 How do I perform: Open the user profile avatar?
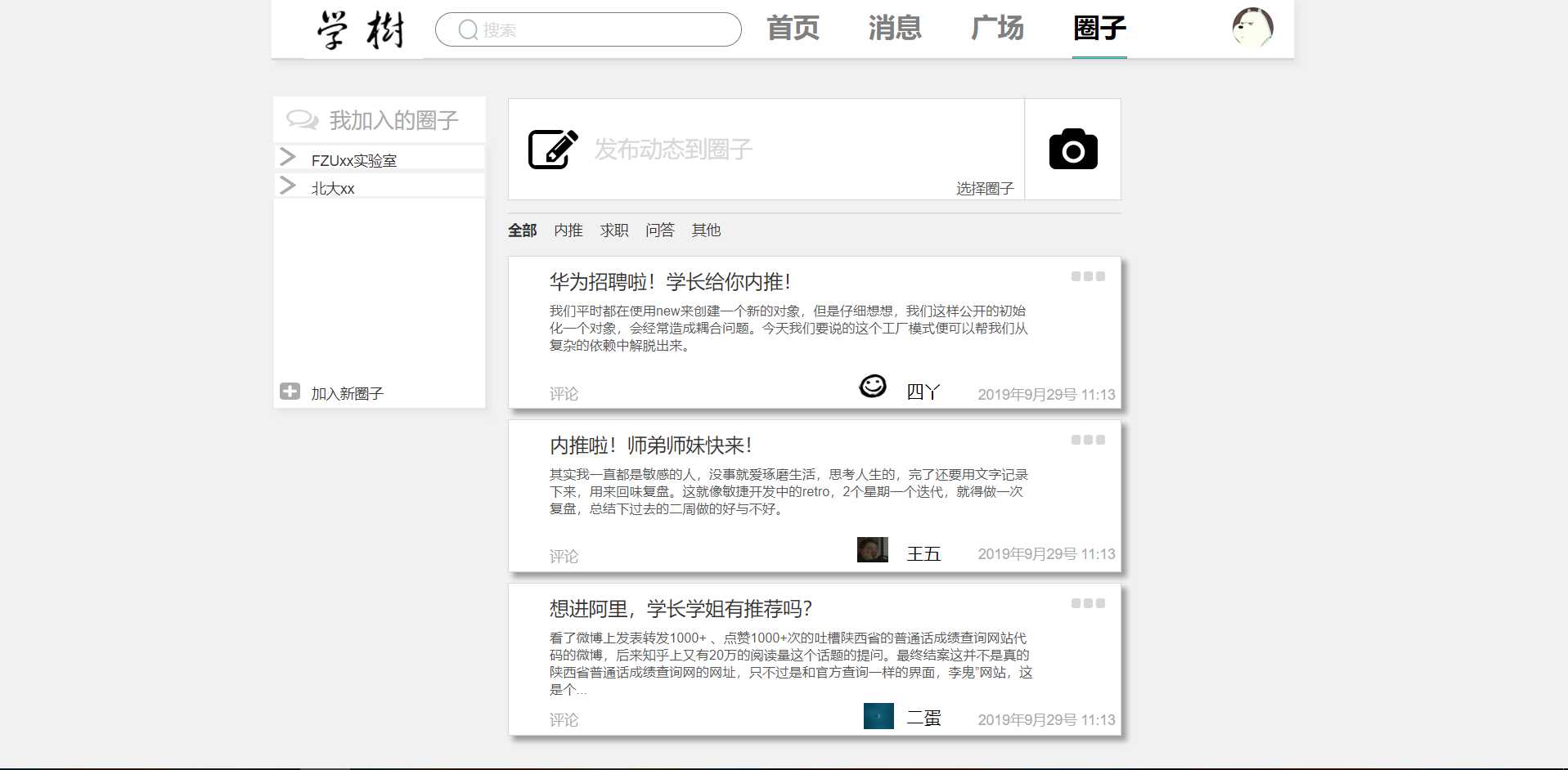pos(1252,29)
